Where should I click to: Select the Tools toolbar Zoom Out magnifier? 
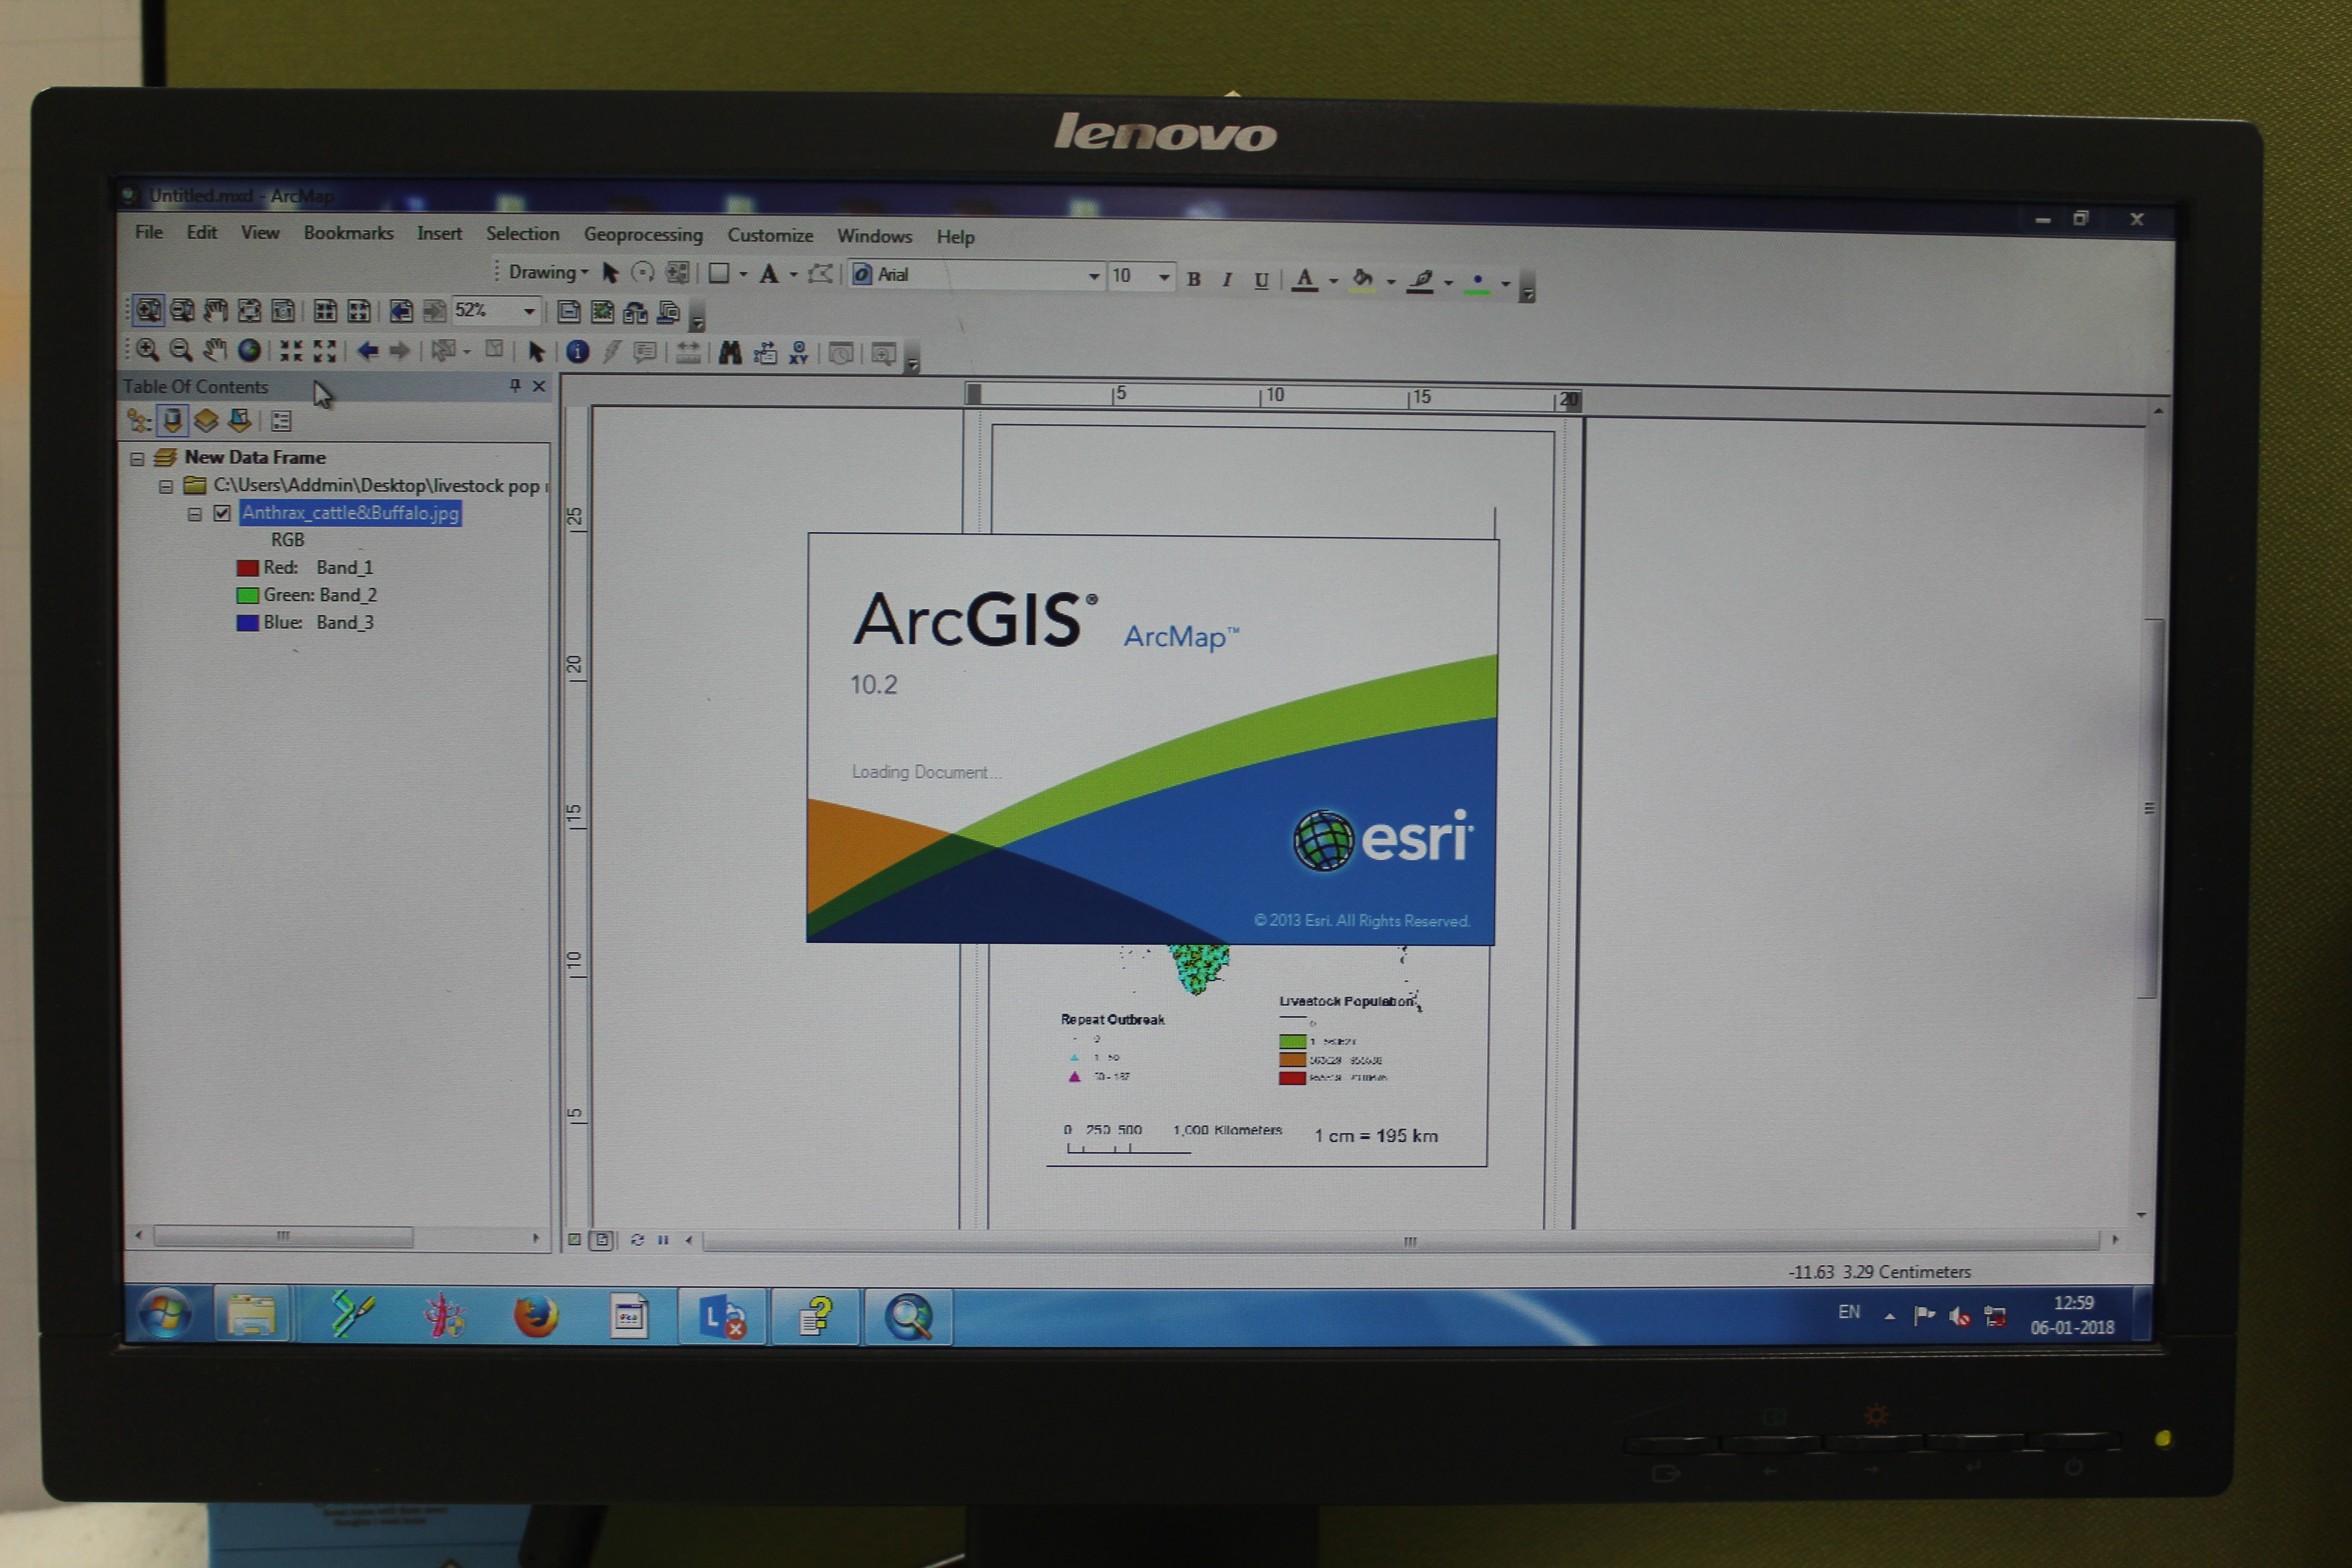pos(180,349)
